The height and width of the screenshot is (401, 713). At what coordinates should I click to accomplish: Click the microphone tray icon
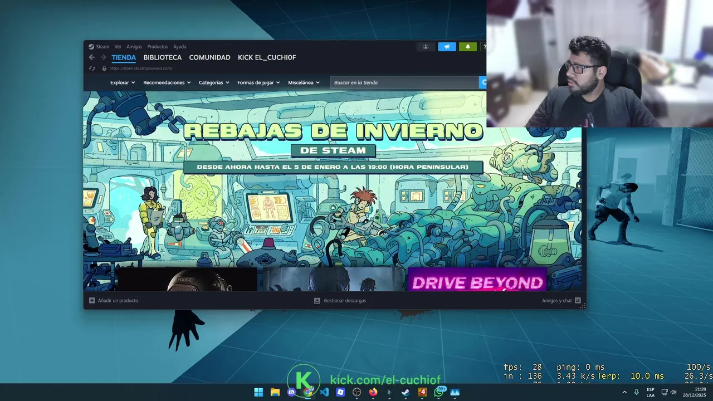pyautogui.click(x=636, y=392)
